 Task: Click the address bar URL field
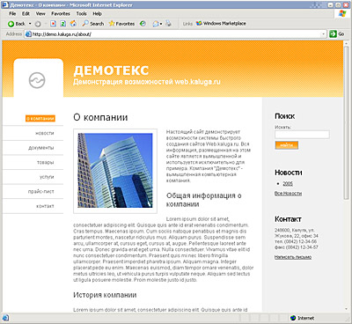tap(176, 34)
